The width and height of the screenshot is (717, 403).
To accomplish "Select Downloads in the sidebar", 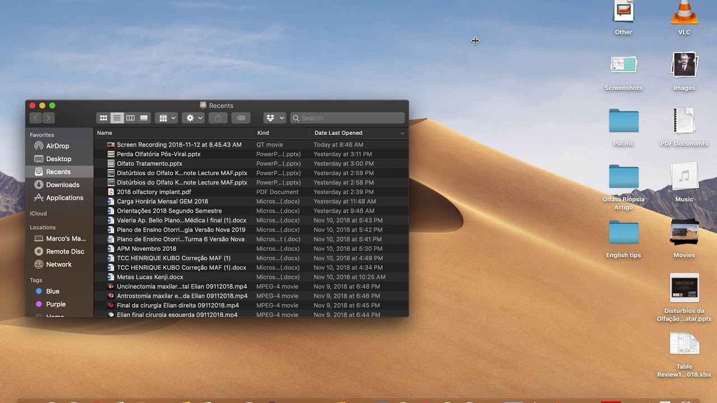I will (x=60, y=185).
